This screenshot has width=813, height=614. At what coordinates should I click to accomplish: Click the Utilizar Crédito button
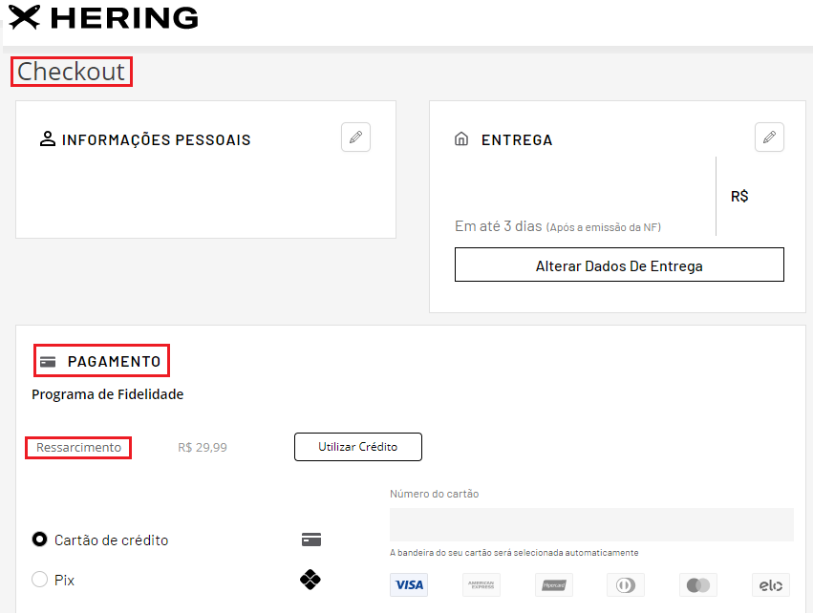coord(357,447)
